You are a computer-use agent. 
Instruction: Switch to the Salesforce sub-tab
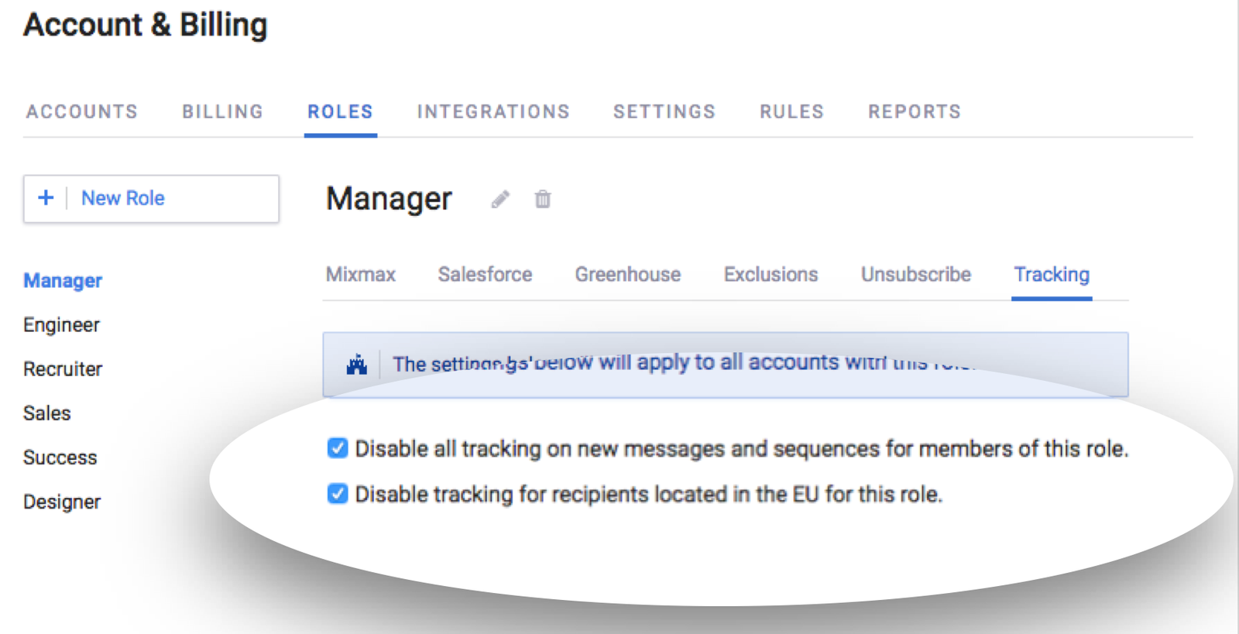pyautogui.click(x=485, y=275)
